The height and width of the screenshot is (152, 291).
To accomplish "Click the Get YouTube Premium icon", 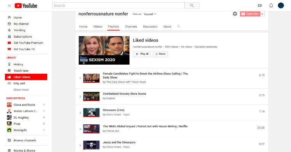I will 9,43.
